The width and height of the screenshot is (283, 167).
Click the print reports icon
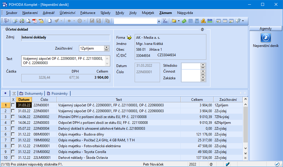click(15, 21)
